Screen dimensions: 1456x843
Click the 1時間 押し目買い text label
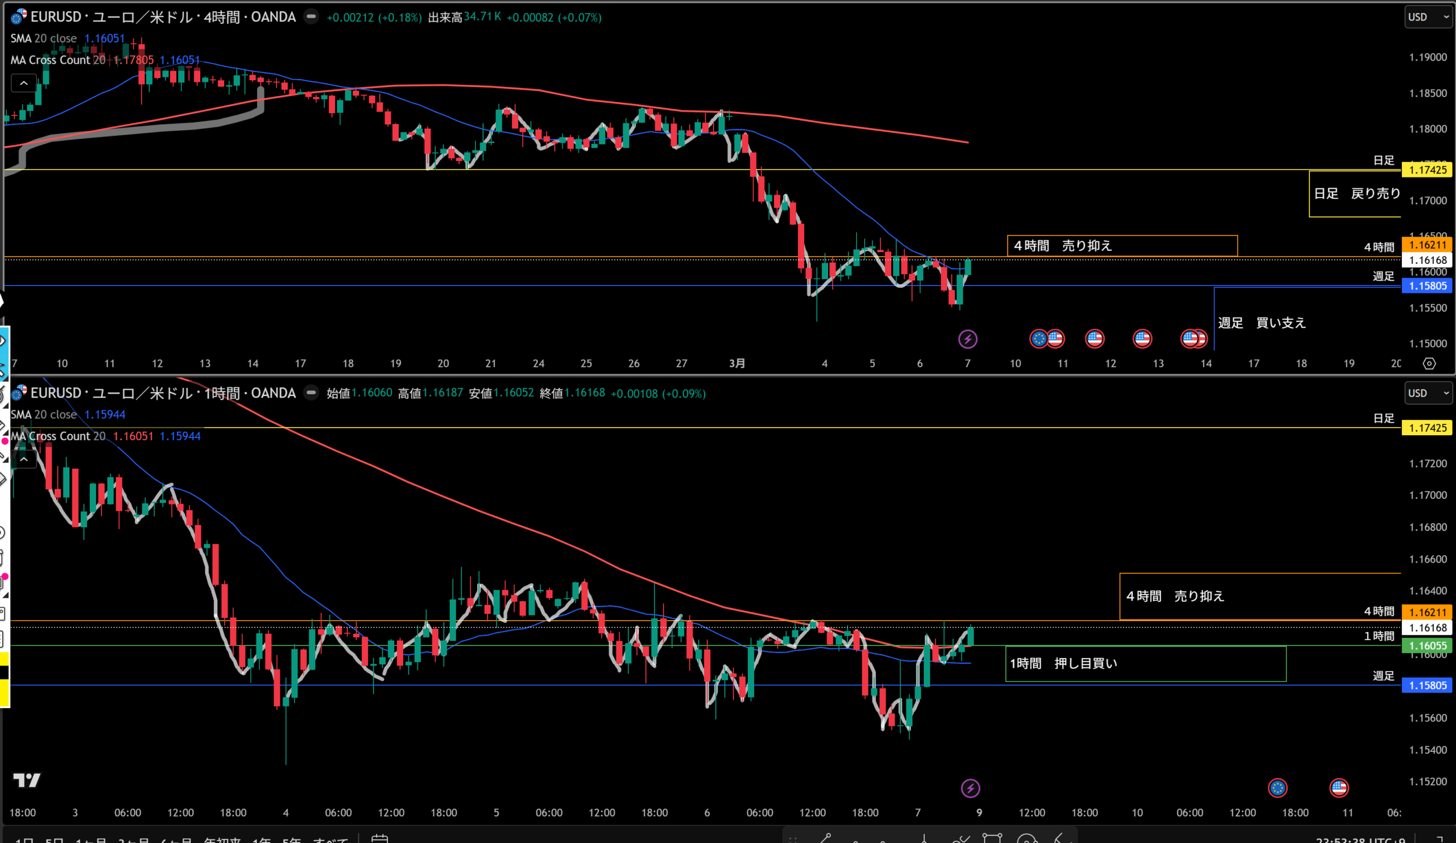click(x=1063, y=663)
